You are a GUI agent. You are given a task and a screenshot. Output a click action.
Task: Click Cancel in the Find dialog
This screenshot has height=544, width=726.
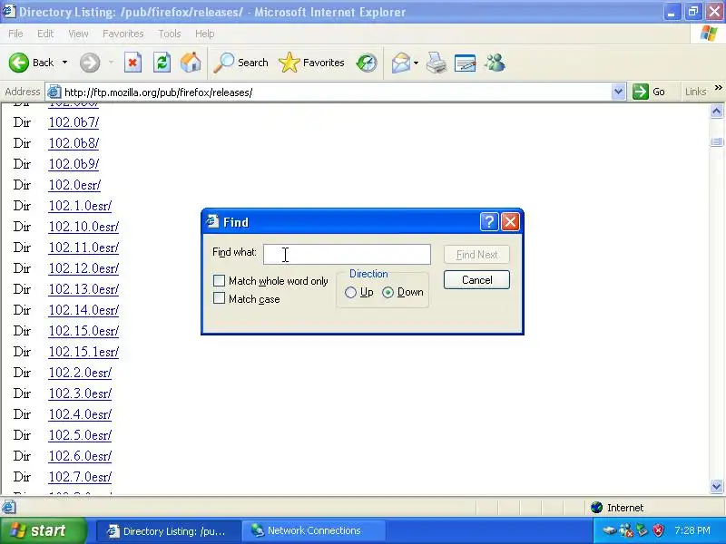[x=476, y=280]
